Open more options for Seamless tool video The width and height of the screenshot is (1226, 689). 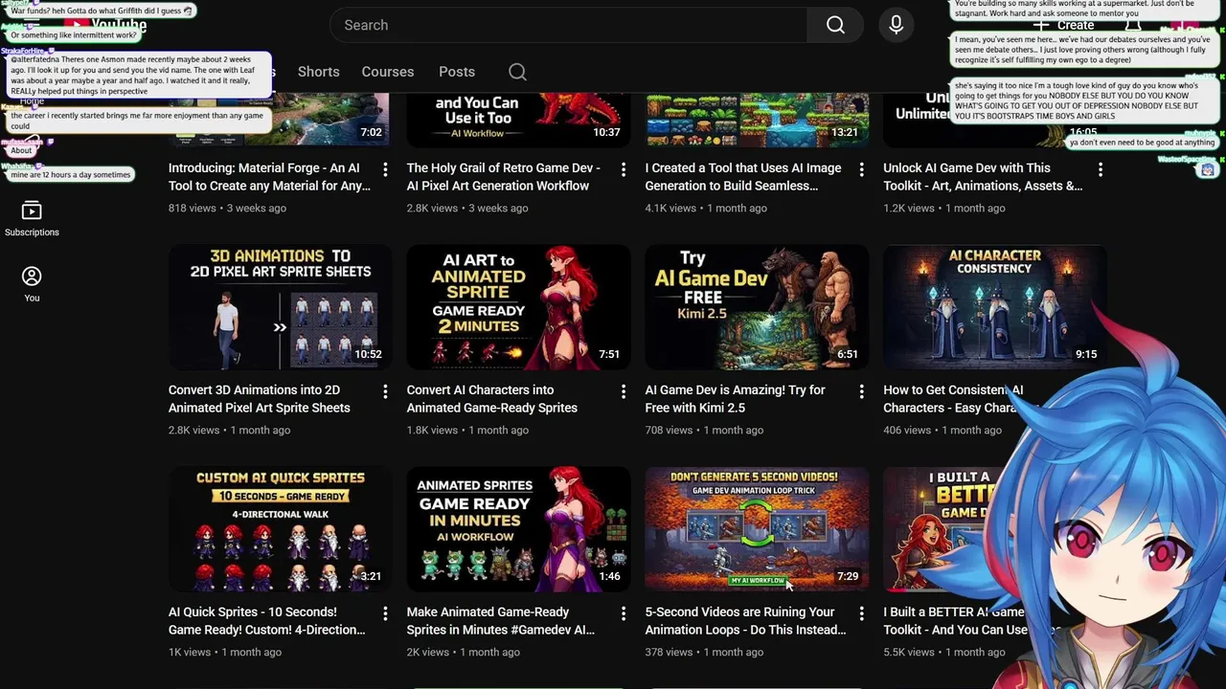tap(861, 169)
